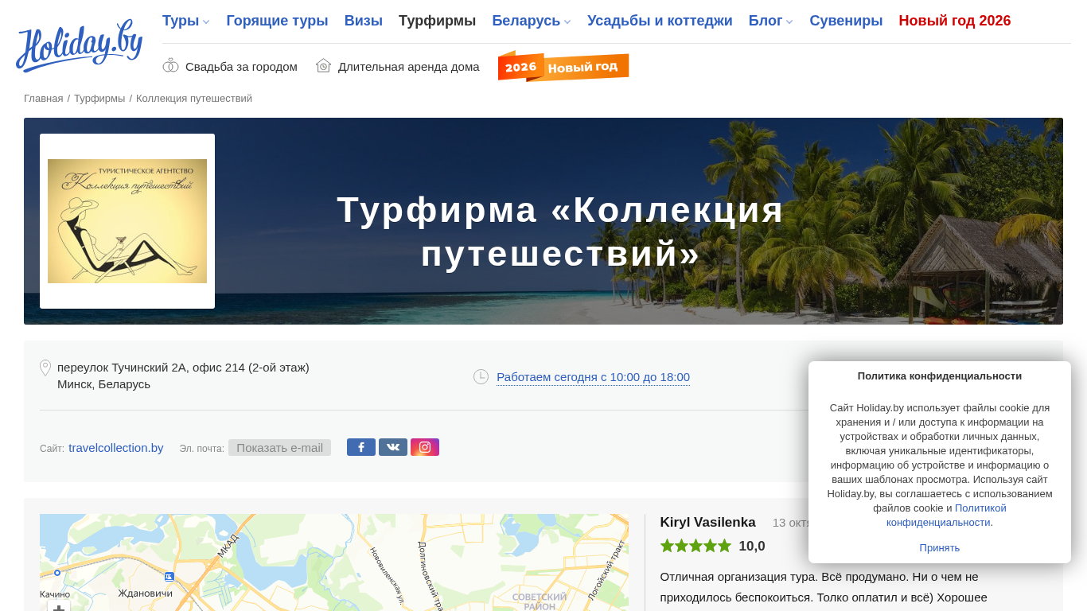1087x611 pixels.
Task: Open the agency's VK page
Action: tap(393, 447)
